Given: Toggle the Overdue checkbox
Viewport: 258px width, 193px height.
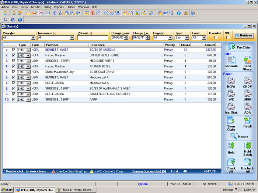Looking at the screenshot, I should tap(216, 37).
